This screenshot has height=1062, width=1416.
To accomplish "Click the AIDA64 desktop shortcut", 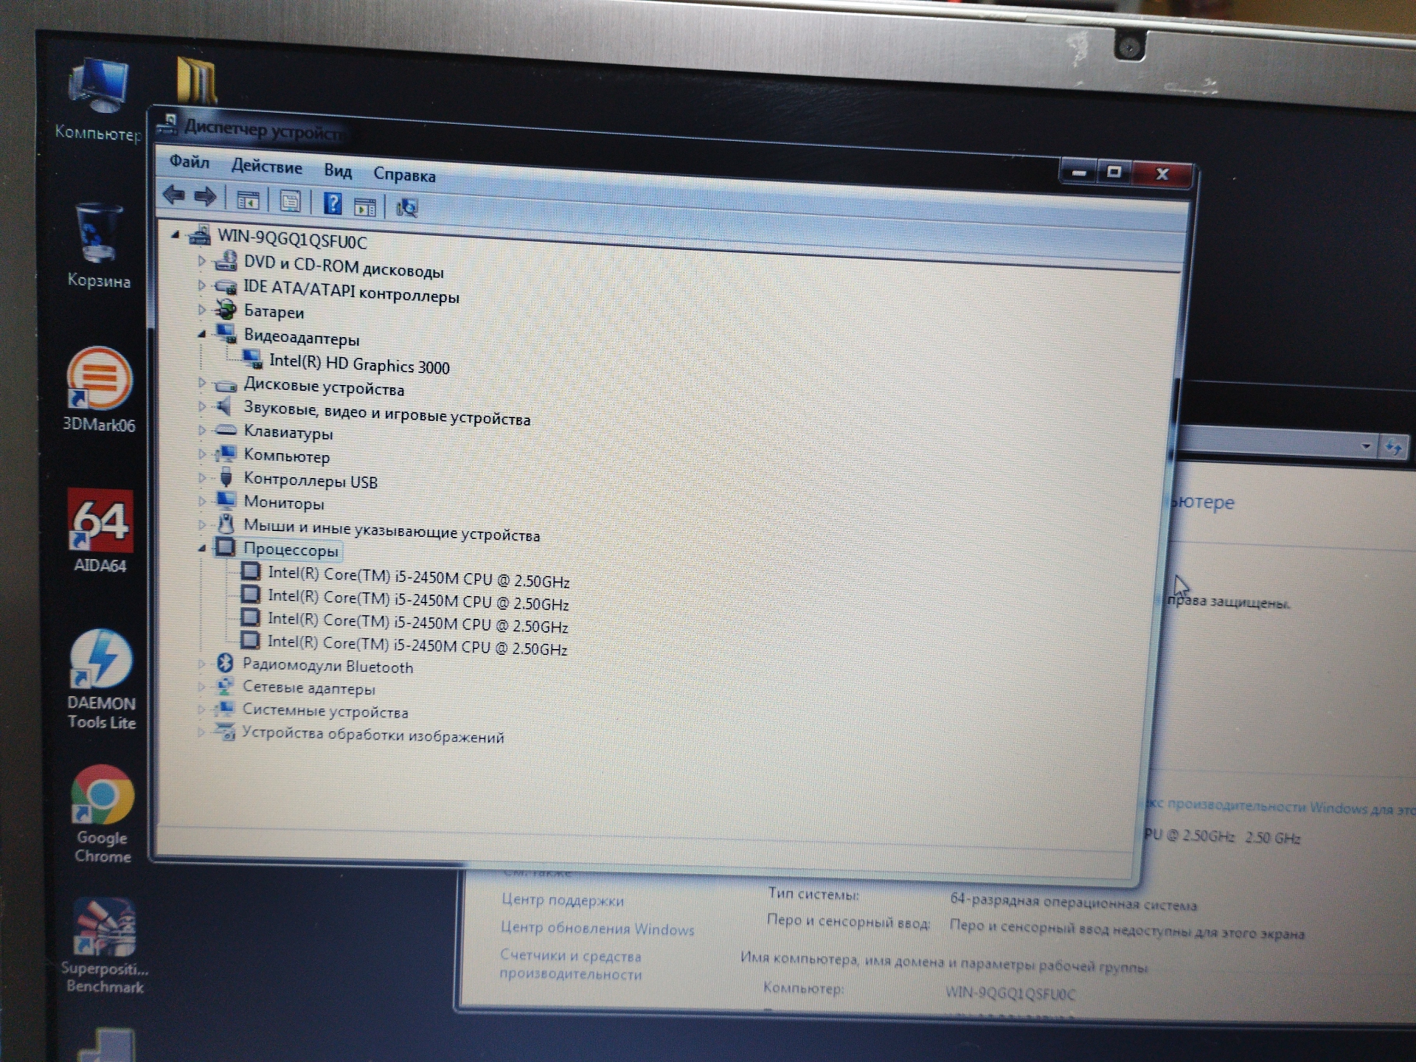I will [100, 531].
